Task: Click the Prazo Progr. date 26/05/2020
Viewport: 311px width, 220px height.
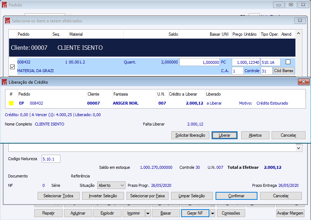Action: 161,185
